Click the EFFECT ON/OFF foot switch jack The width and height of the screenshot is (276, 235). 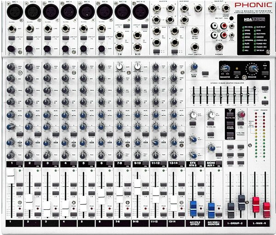pyautogui.click(x=195, y=31)
